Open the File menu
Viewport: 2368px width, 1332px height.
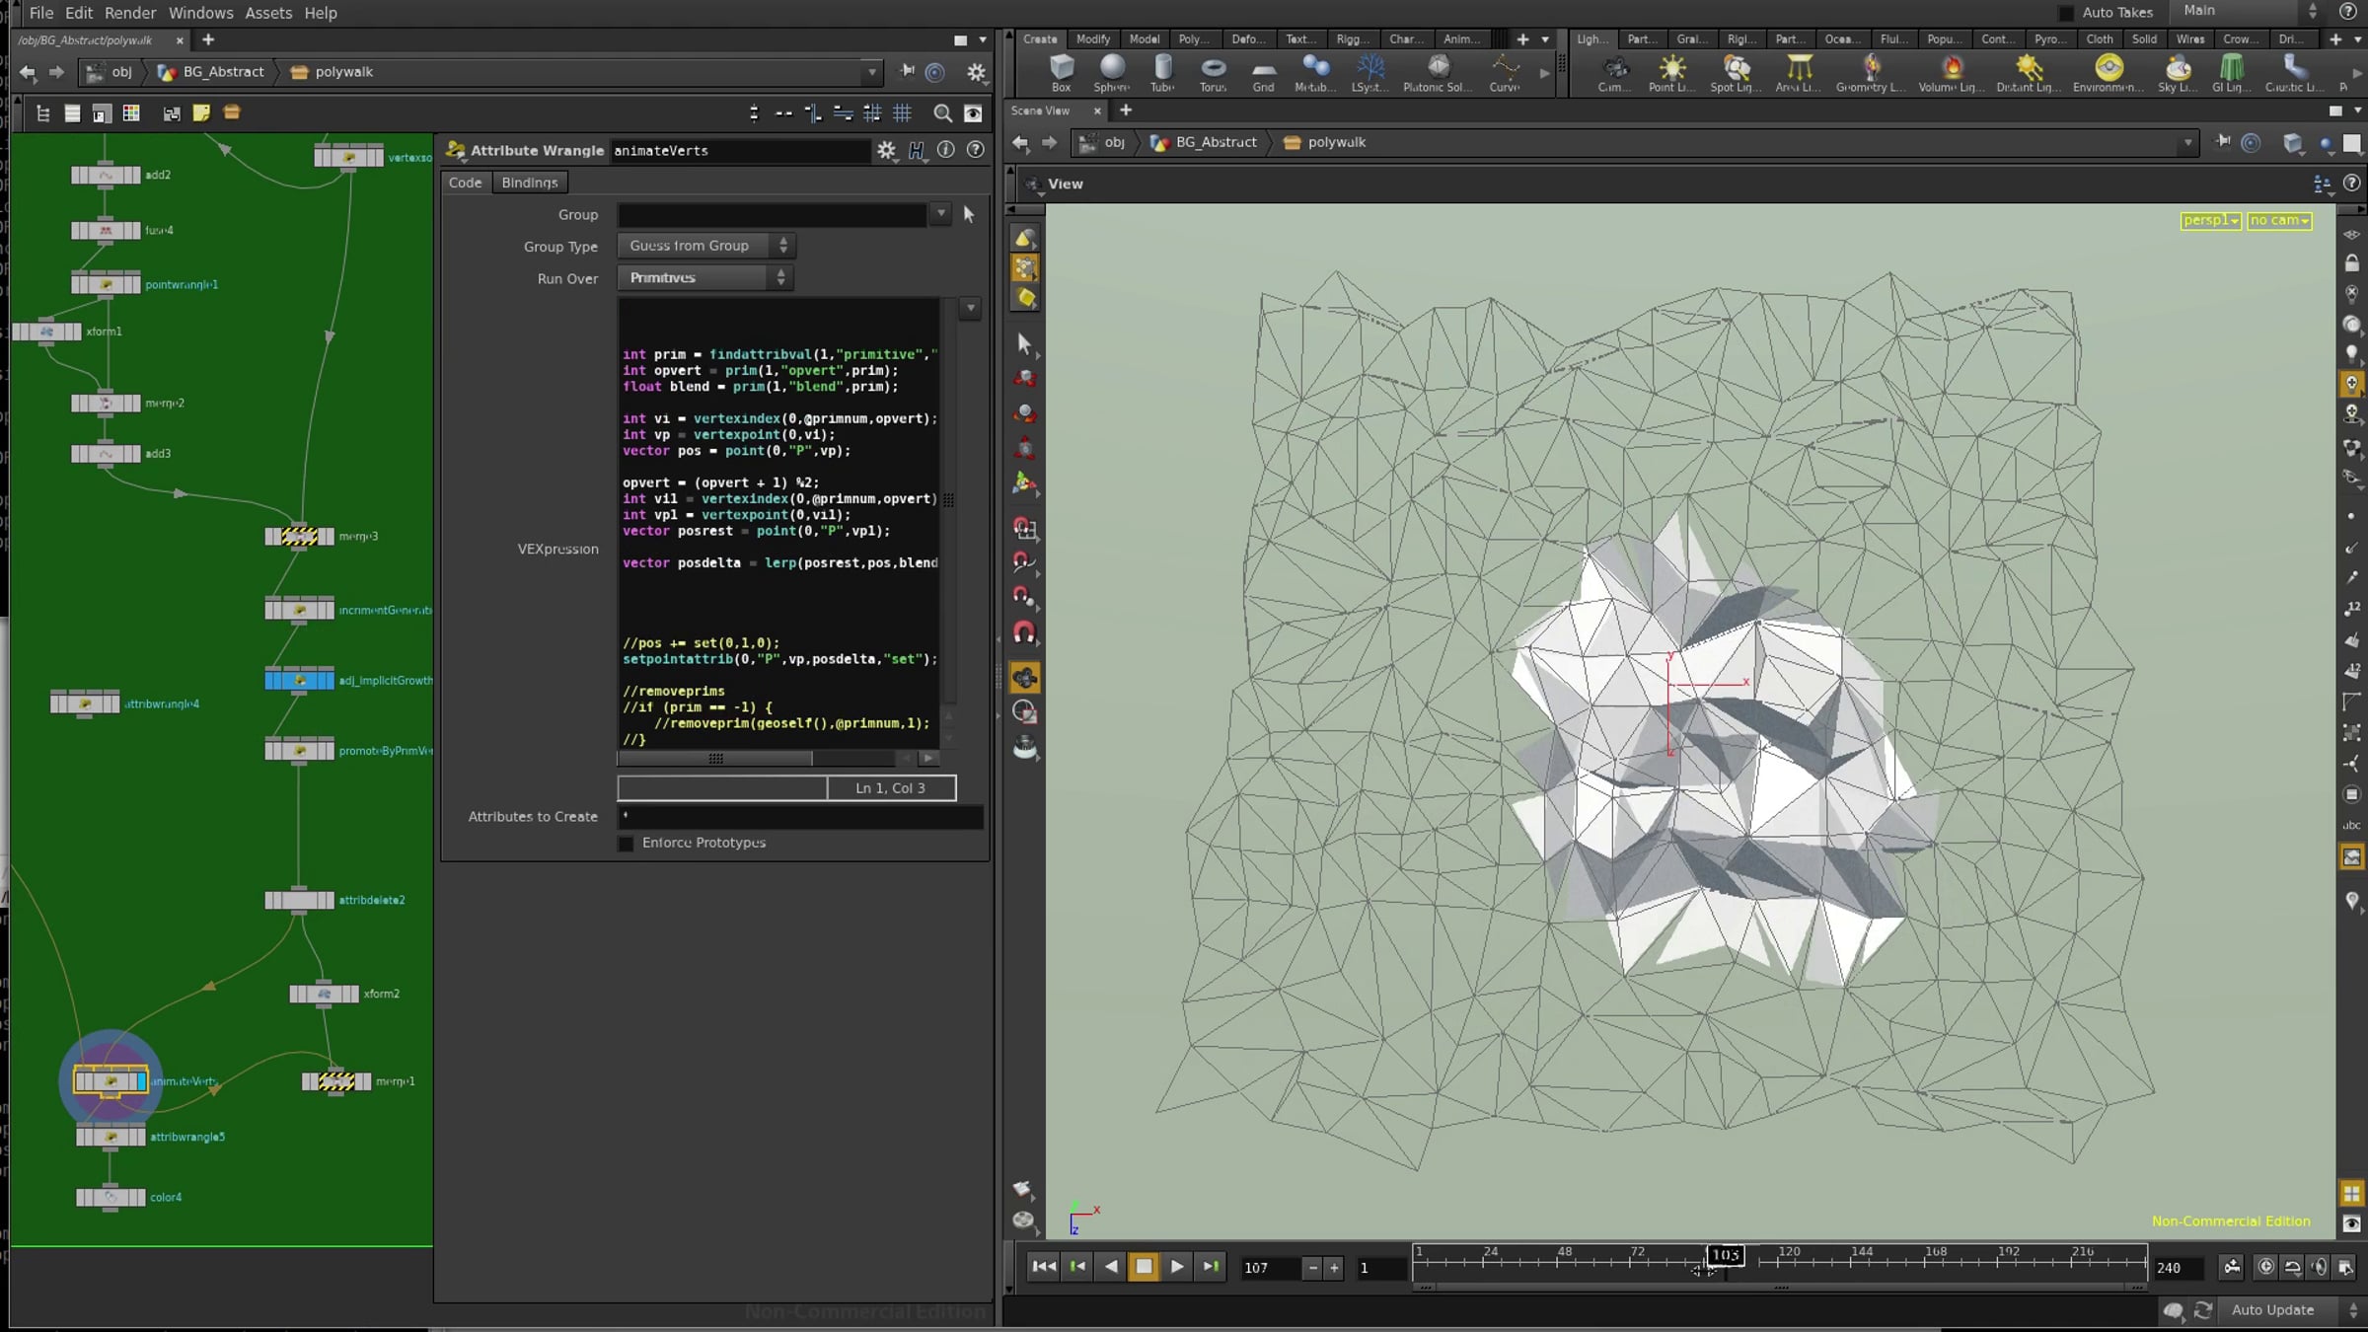click(x=41, y=13)
